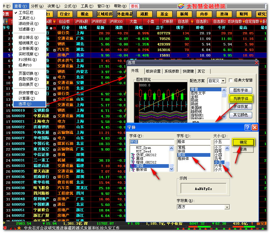Click the 涨幅 column header

coord(139,28)
